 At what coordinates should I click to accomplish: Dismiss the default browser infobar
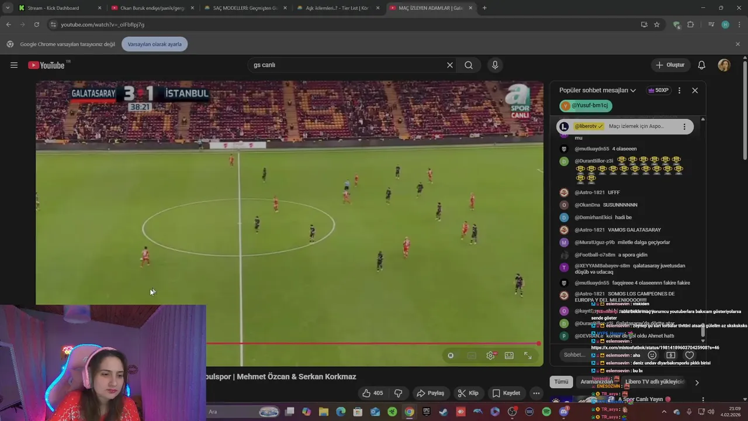(x=737, y=44)
